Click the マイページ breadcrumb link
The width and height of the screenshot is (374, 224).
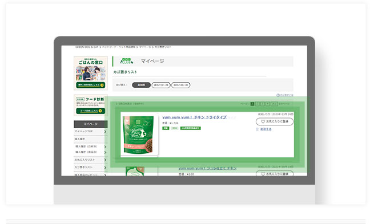(x=145, y=47)
